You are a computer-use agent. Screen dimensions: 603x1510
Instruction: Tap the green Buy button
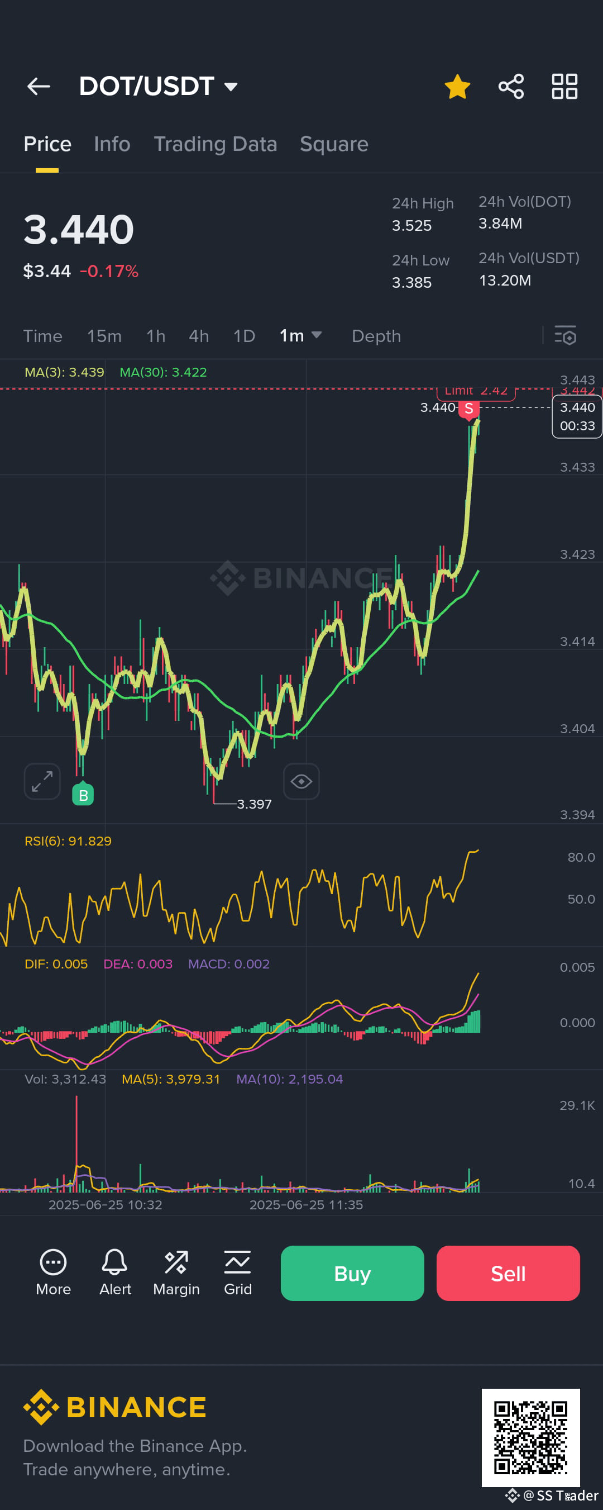tap(352, 1273)
